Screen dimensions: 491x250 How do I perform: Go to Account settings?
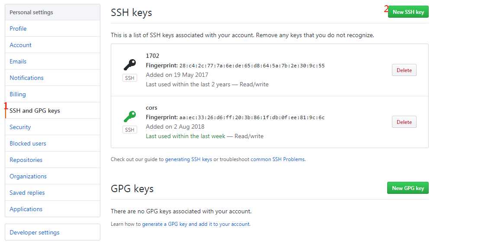click(x=53, y=45)
